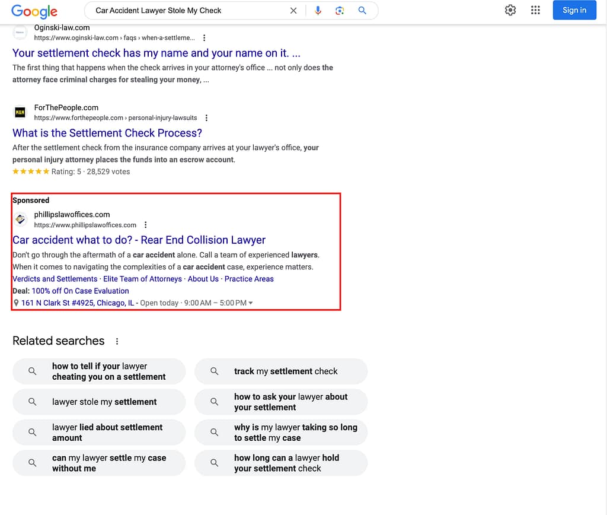Screen dimensions: 607x515
Task: Search 'lawyer stole my settlement'
Action: [x=99, y=402]
